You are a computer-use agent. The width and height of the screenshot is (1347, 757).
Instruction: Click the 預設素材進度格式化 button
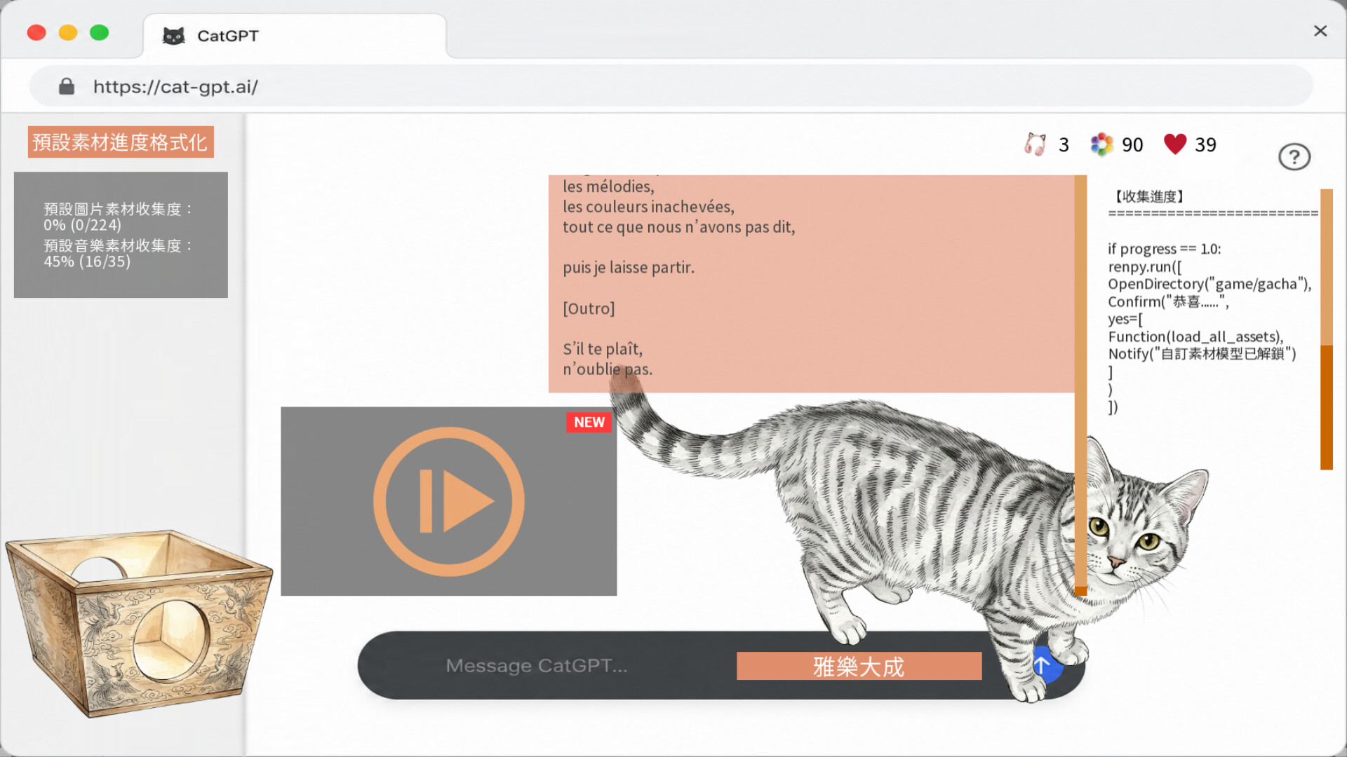[x=121, y=142]
